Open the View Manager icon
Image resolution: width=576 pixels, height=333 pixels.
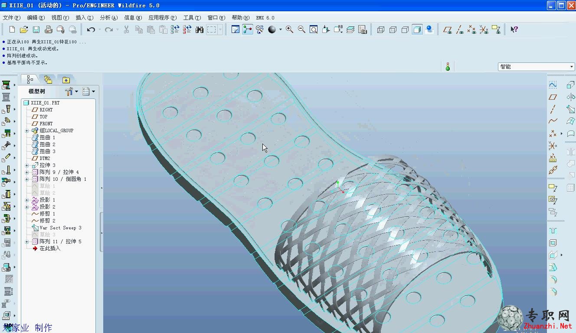[363, 29]
